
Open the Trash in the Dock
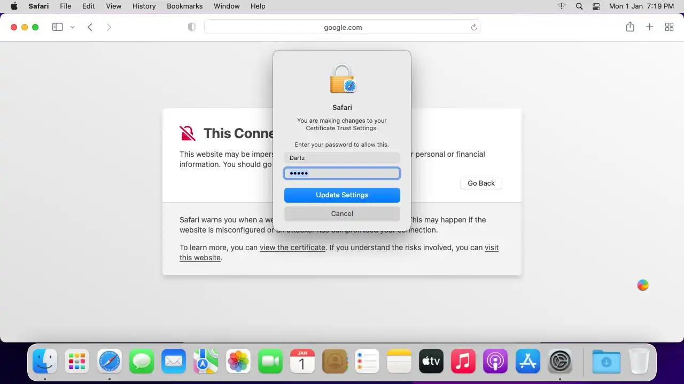639,362
